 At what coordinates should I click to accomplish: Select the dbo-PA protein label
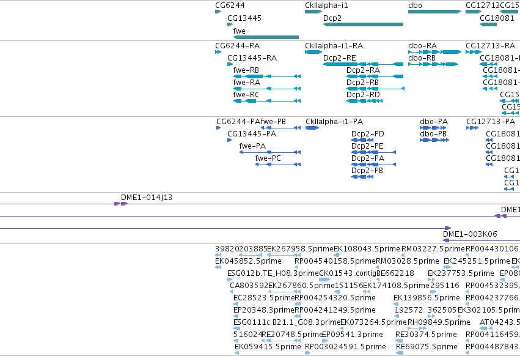[434, 122]
